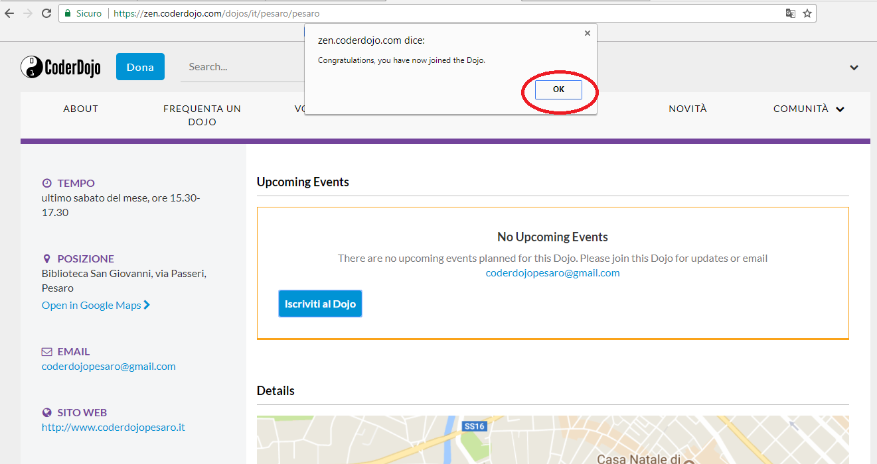Close the alert dialog with X
877x464 pixels.
pyautogui.click(x=587, y=33)
